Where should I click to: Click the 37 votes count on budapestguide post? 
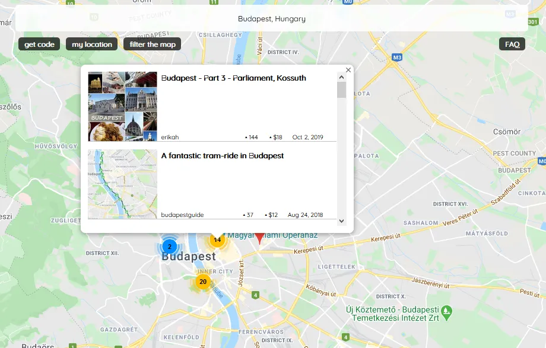tap(248, 215)
